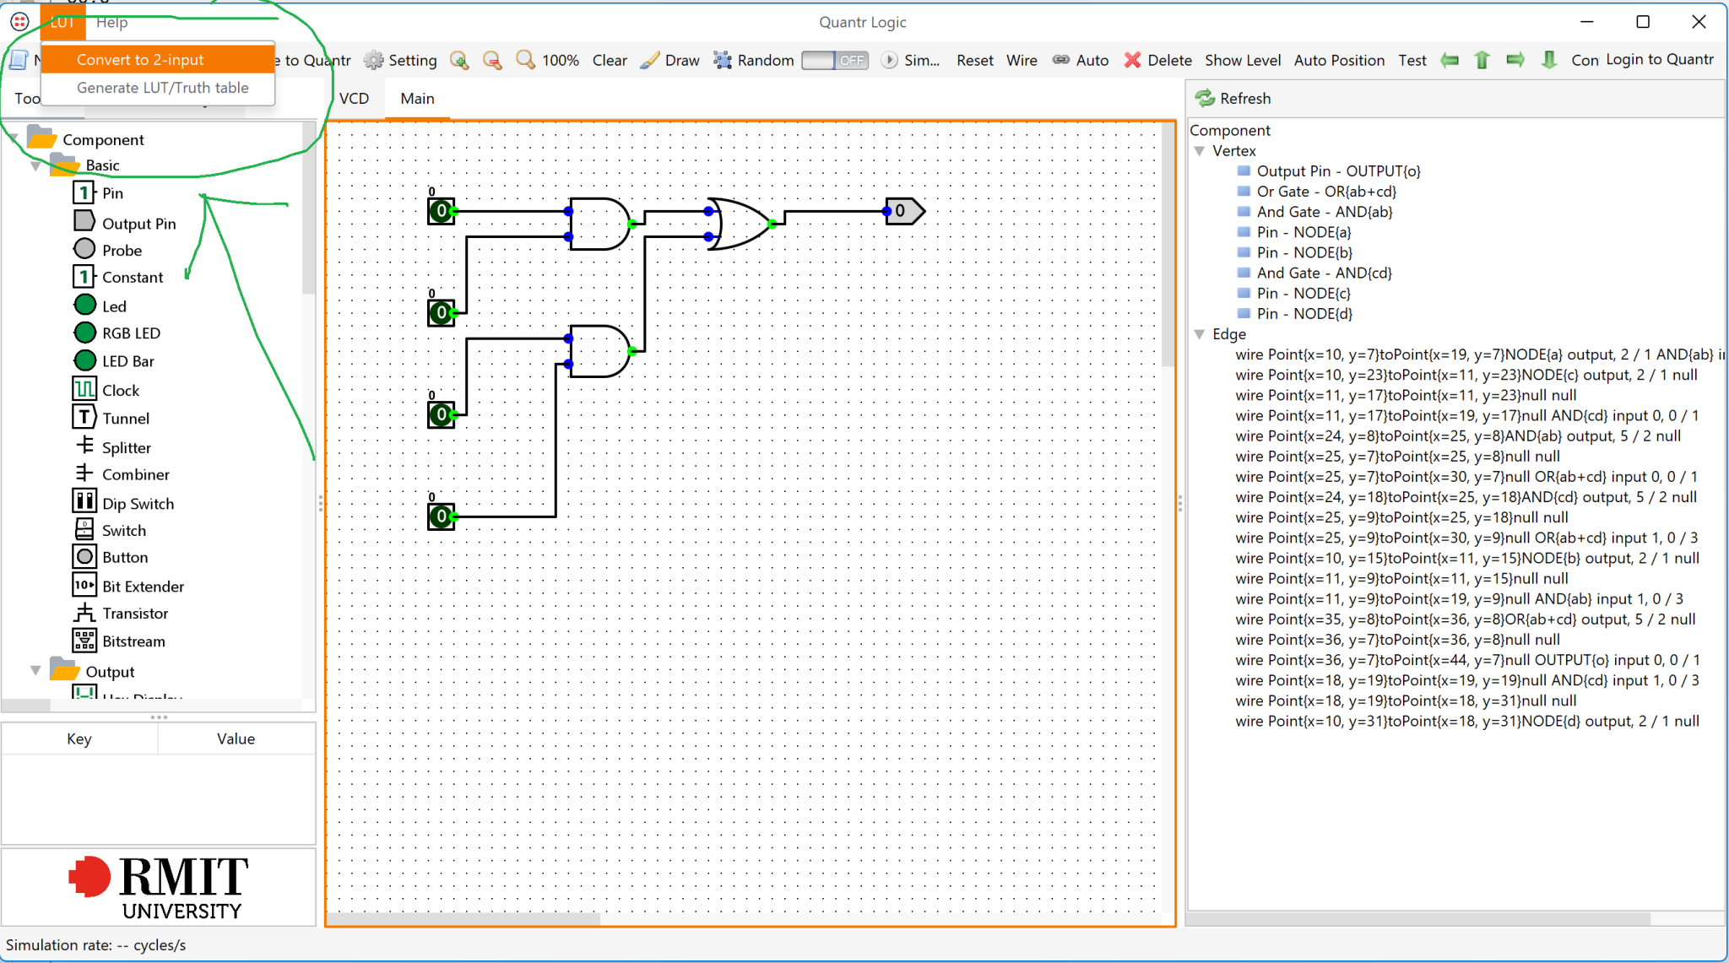Click the Reset button in the toolbar

(974, 60)
